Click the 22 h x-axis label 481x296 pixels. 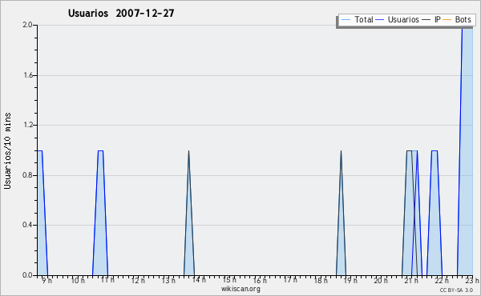pos(442,280)
